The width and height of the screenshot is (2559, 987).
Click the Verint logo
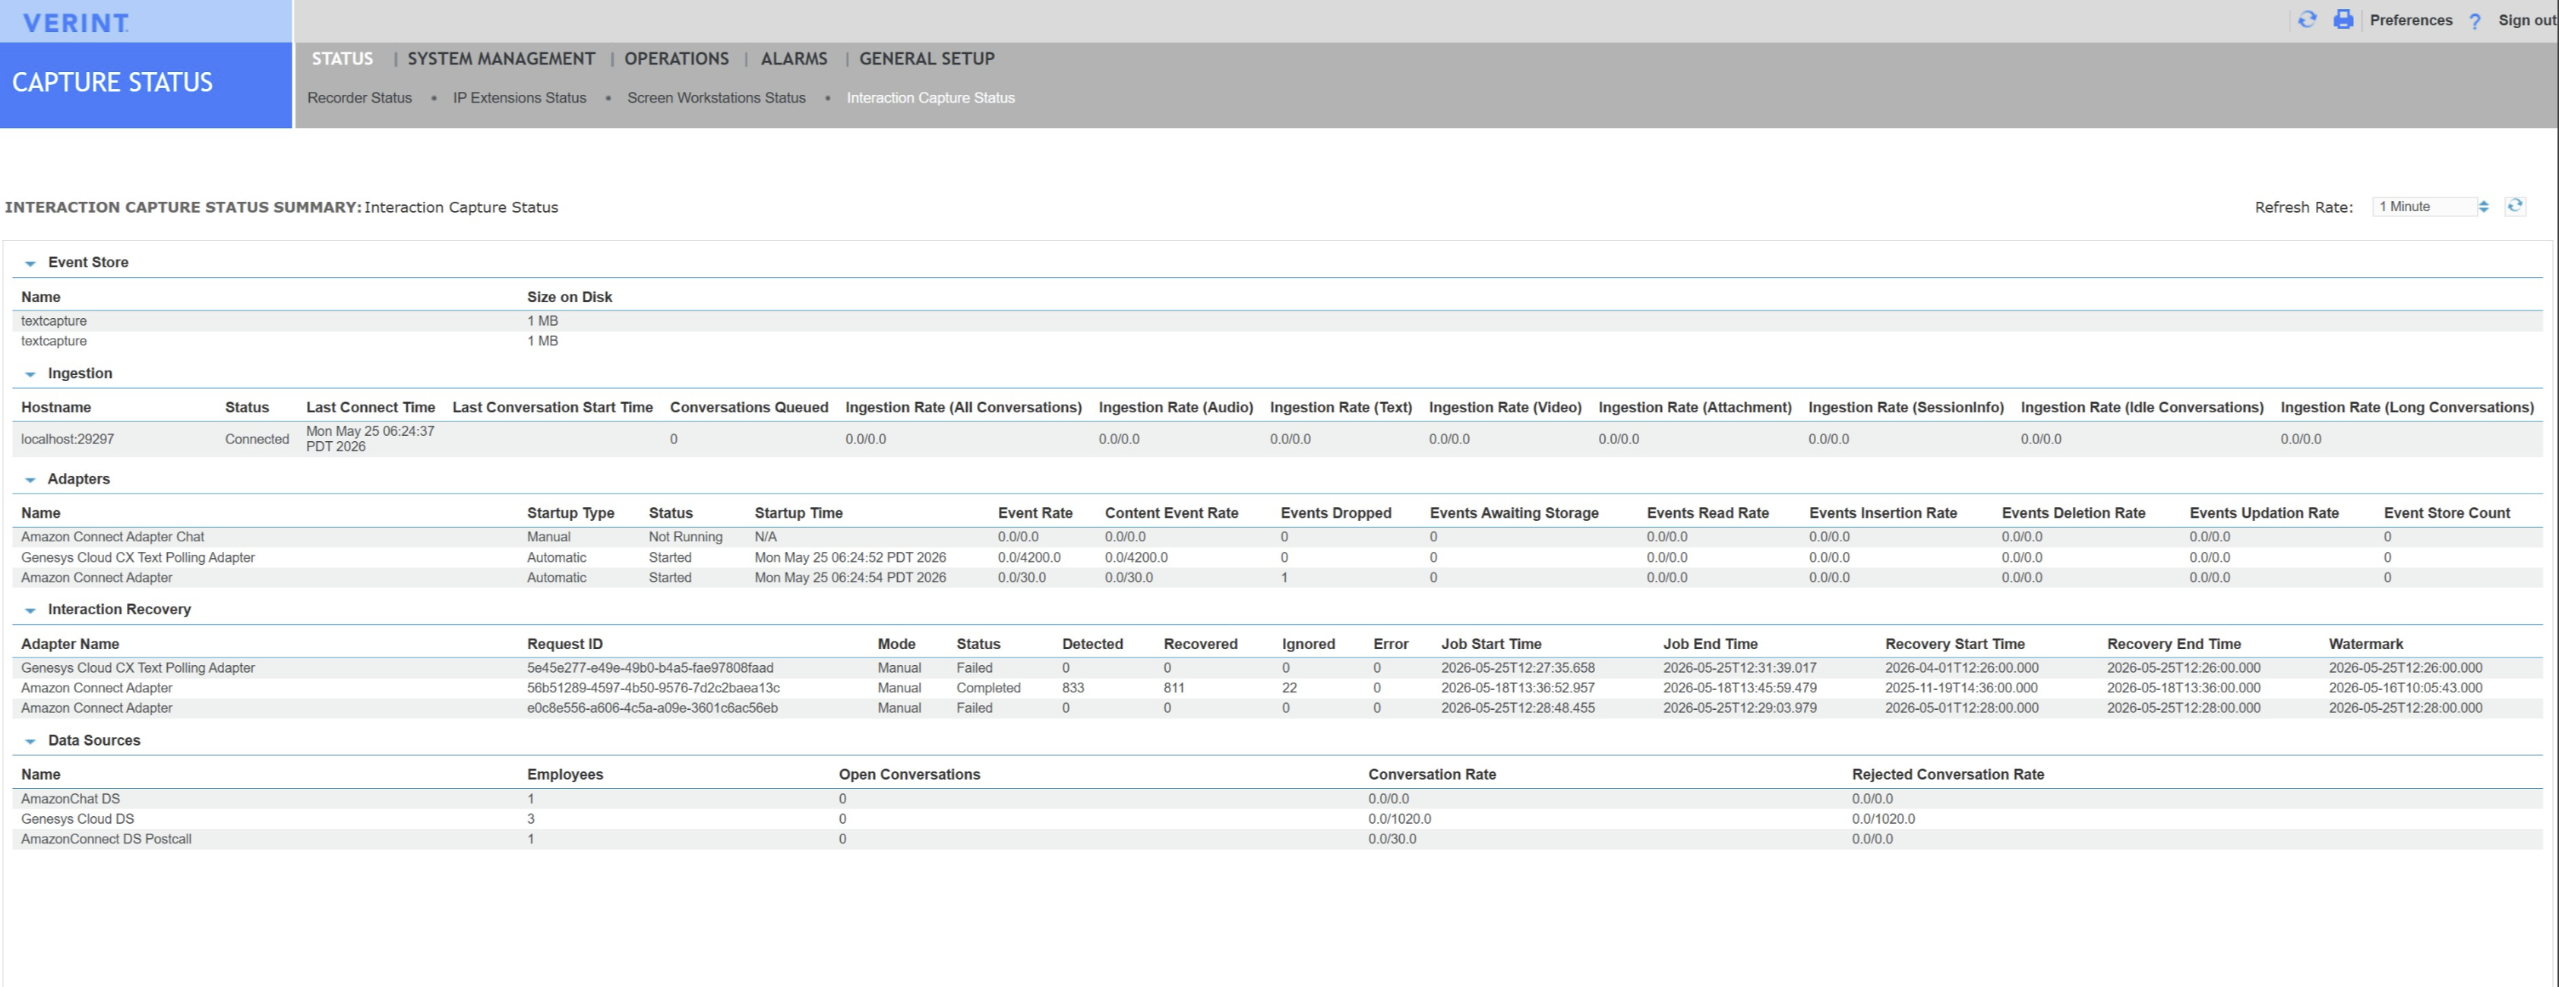[x=75, y=22]
